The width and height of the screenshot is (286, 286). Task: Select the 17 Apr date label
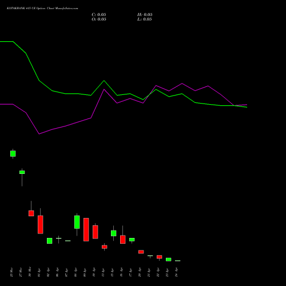click(x=130, y=272)
